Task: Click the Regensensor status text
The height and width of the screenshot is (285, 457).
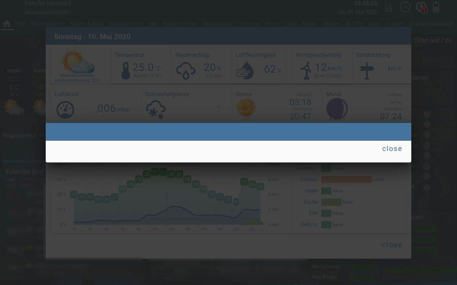Action: pyautogui.click(x=24, y=136)
